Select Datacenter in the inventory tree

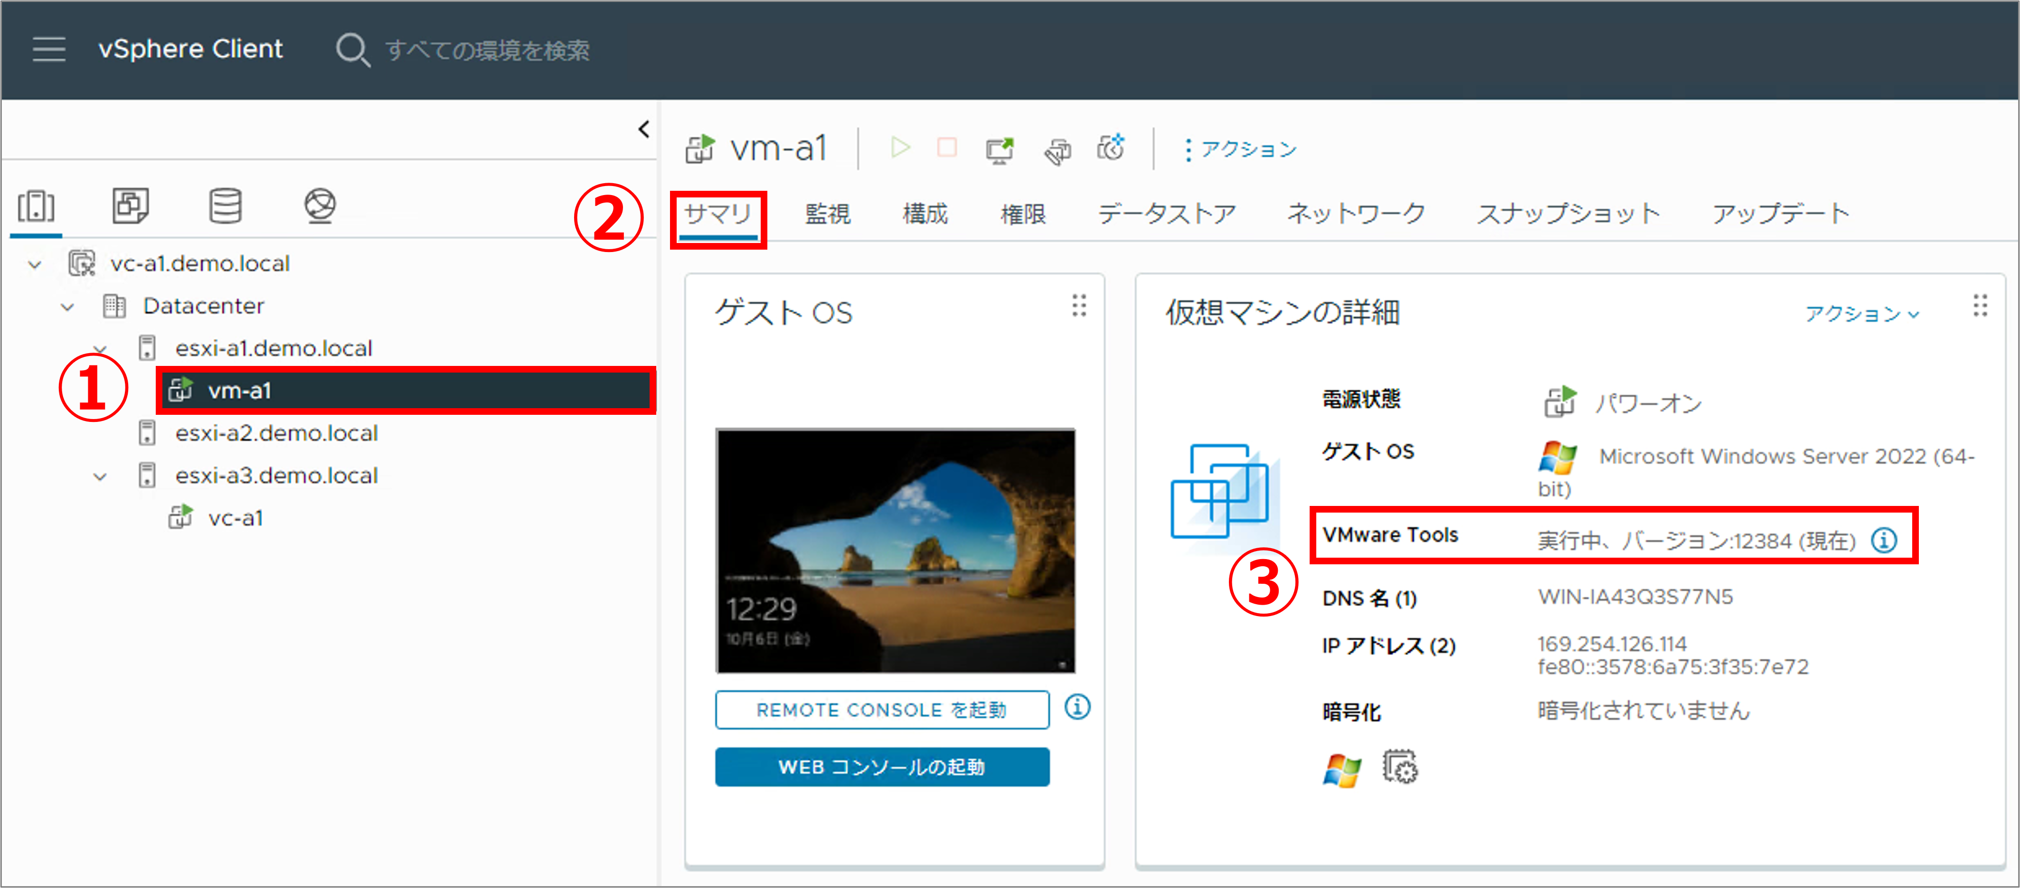point(203,306)
